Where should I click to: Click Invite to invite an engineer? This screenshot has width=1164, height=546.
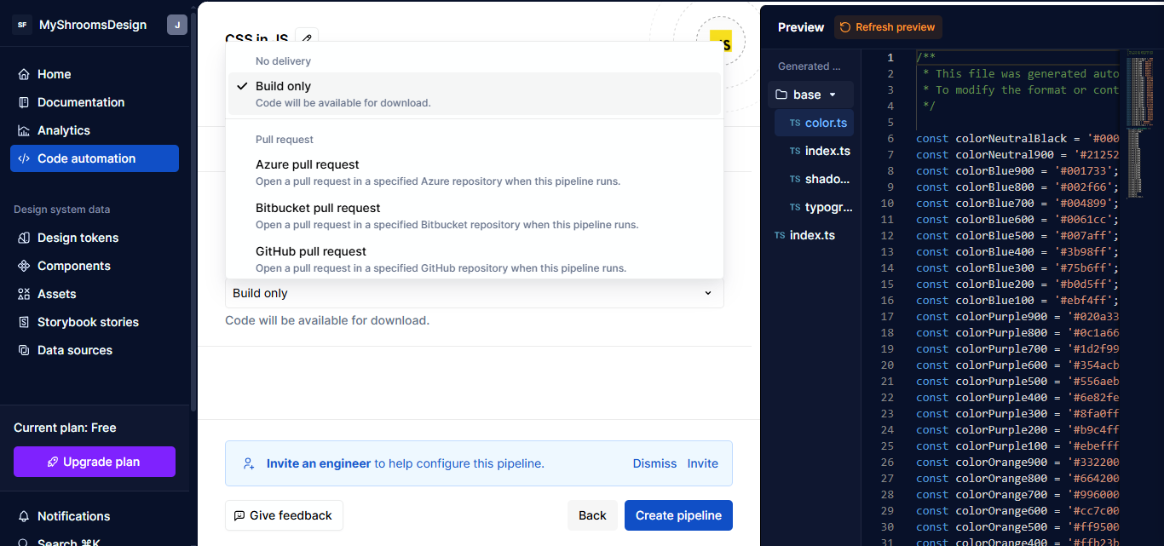(702, 463)
